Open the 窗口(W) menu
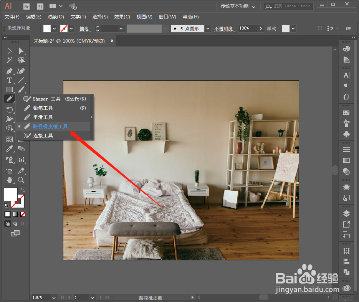Viewport: 359px width, 302px height. tap(167, 17)
